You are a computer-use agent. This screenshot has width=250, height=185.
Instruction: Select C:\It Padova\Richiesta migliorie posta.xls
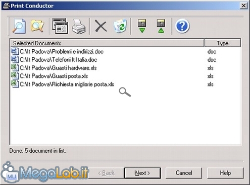coord(67,84)
